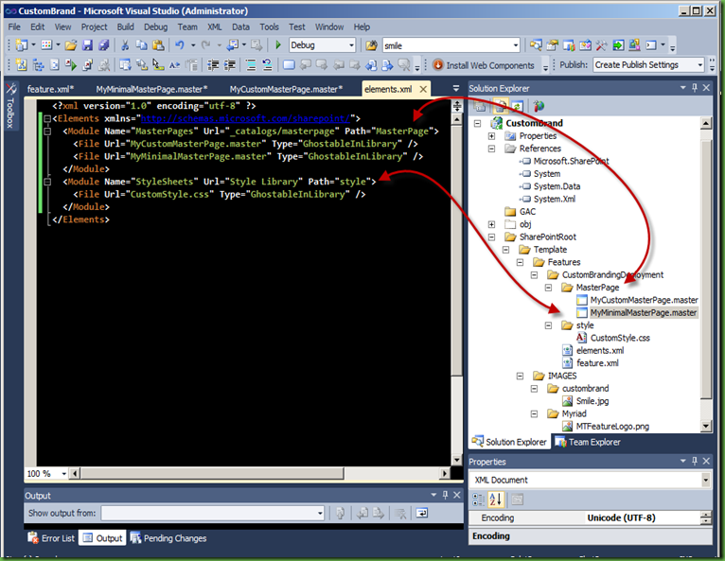Image resolution: width=725 pixels, height=561 pixels.
Task: Toggle word wrap in the Output panel
Action: (x=422, y=513)
